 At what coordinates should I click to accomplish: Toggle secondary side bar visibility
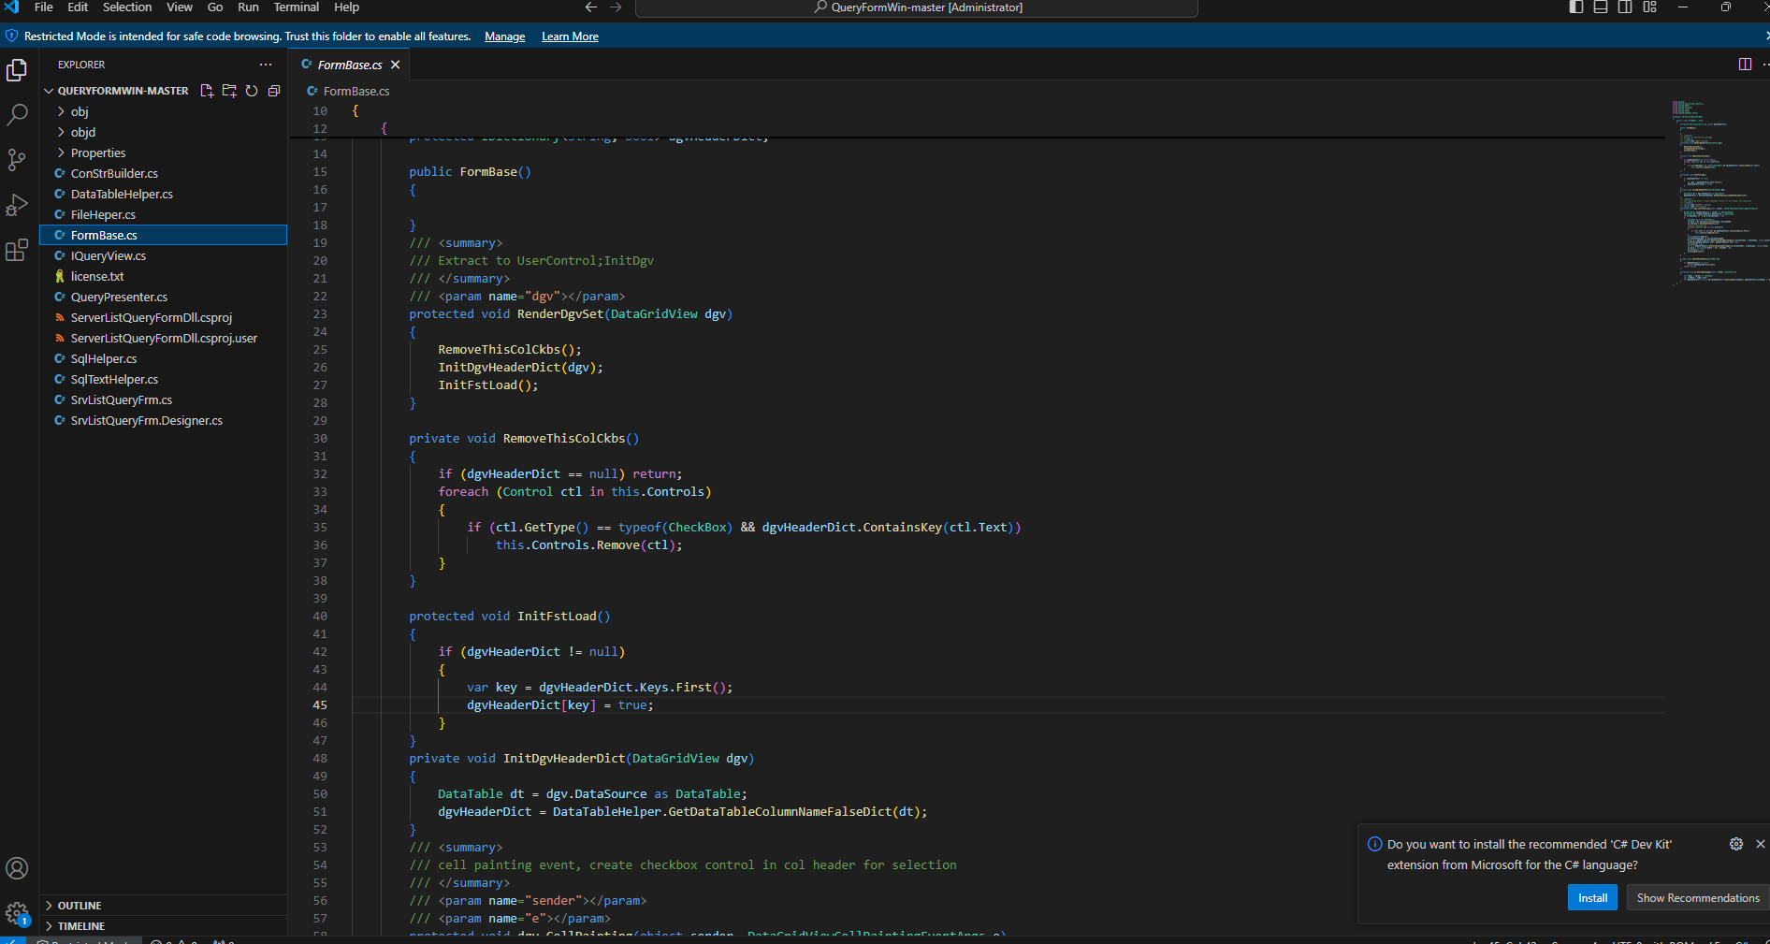click(x=1625, y=7)
